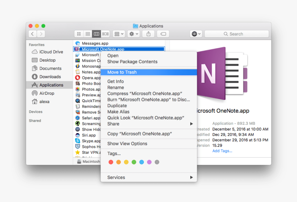The height and width of the screenshot is (202, 297).
Task: Apply the gray tag color
Action: tap(157, 162)
